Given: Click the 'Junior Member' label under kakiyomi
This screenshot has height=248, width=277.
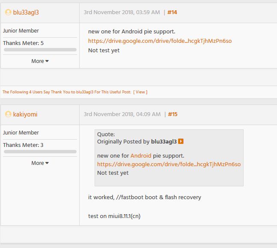Looking at the screenshot, I should click(x=21, y=133).
